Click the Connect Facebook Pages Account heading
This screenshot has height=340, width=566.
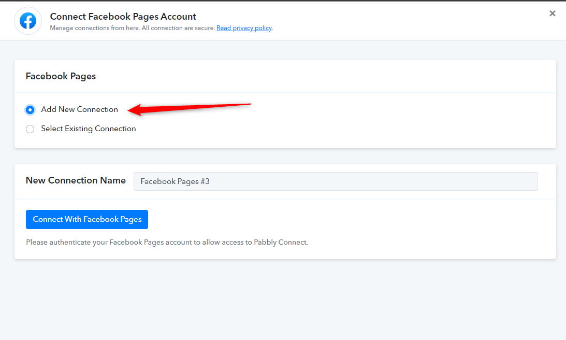123,17
